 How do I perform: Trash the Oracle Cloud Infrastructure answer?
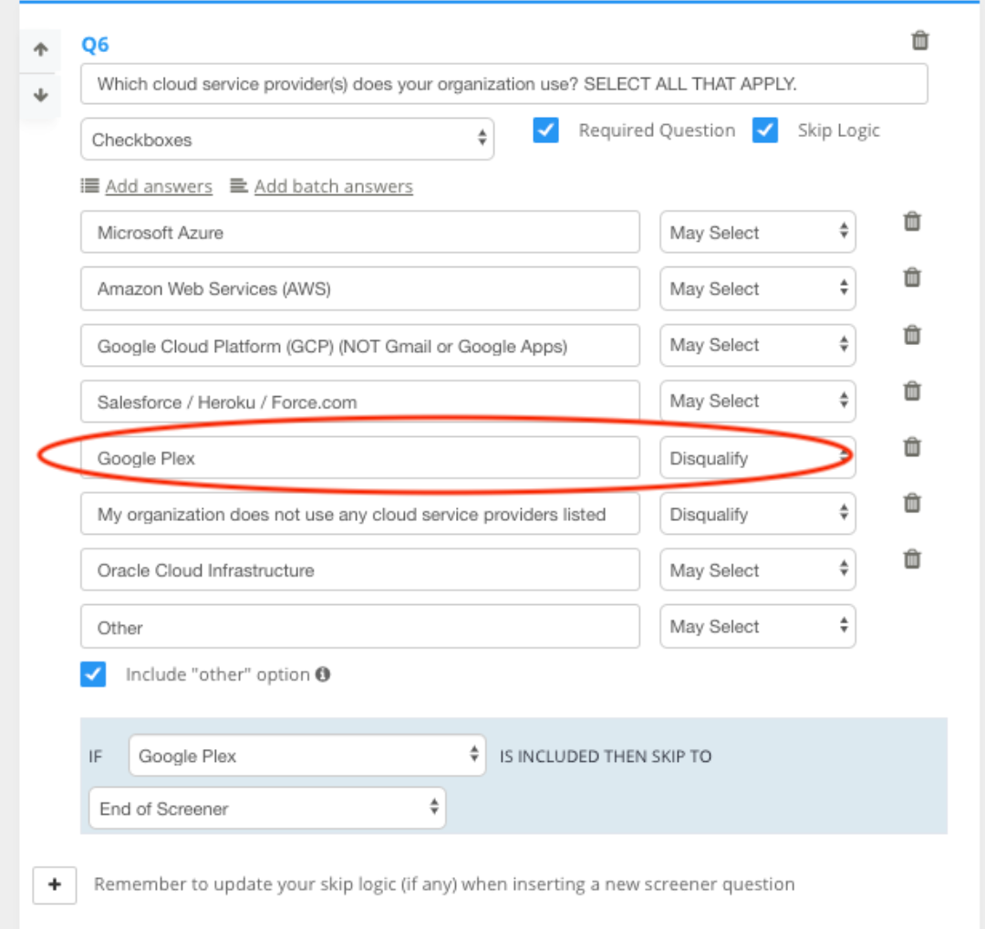[x=911, y=558]
